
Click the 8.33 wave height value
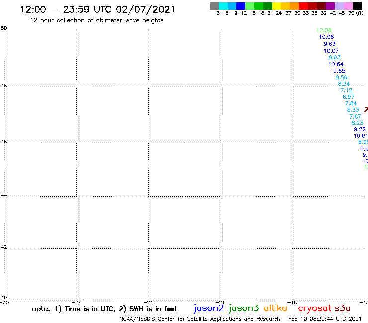coord(353,110)
